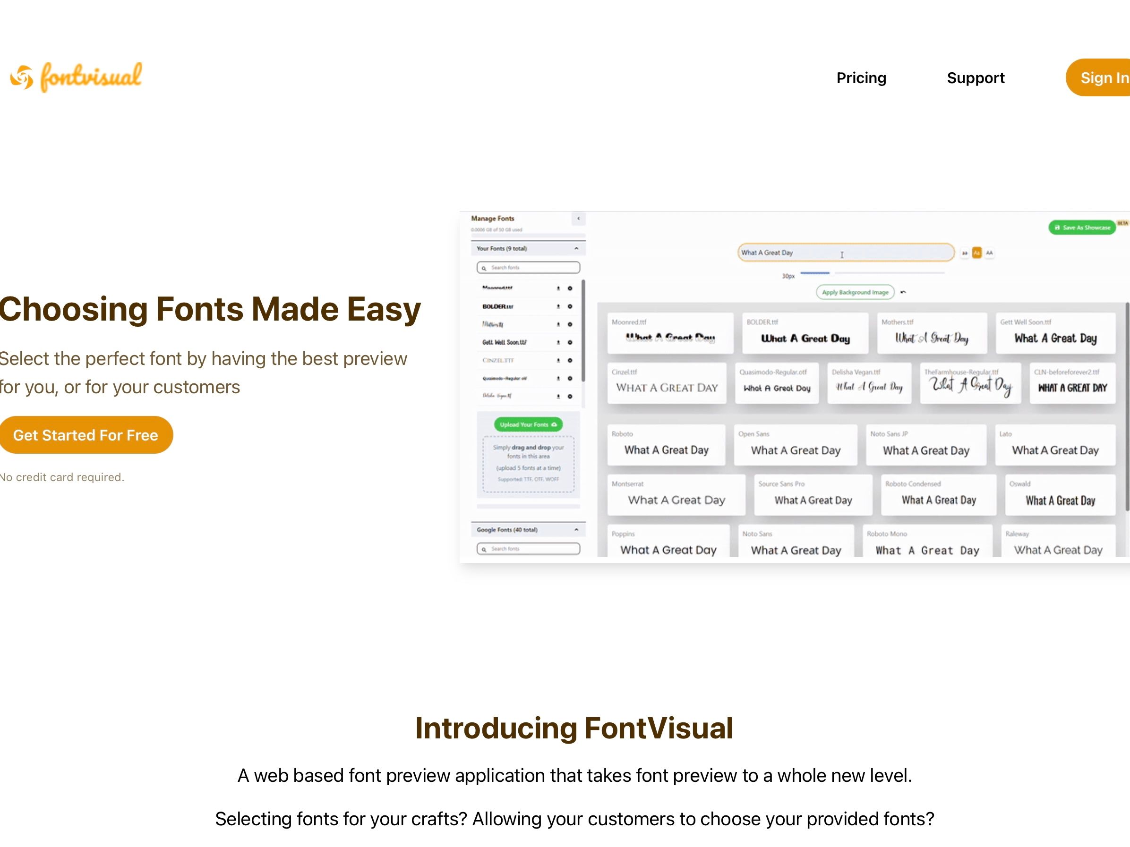Select the Roboto font preview card
1130x847 pixels.
point(666,445)
